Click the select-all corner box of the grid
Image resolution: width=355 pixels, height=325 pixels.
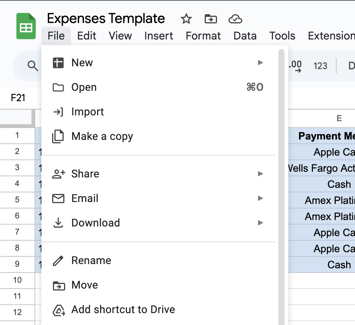pos(17,118)
